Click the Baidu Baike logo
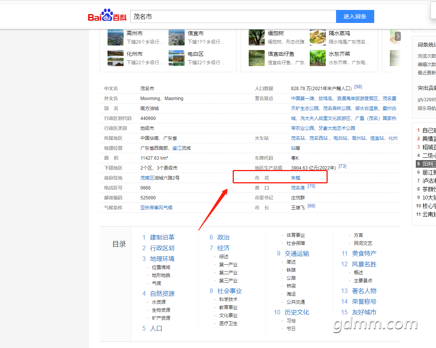The image size is (436, 348). tap(107, 16)
